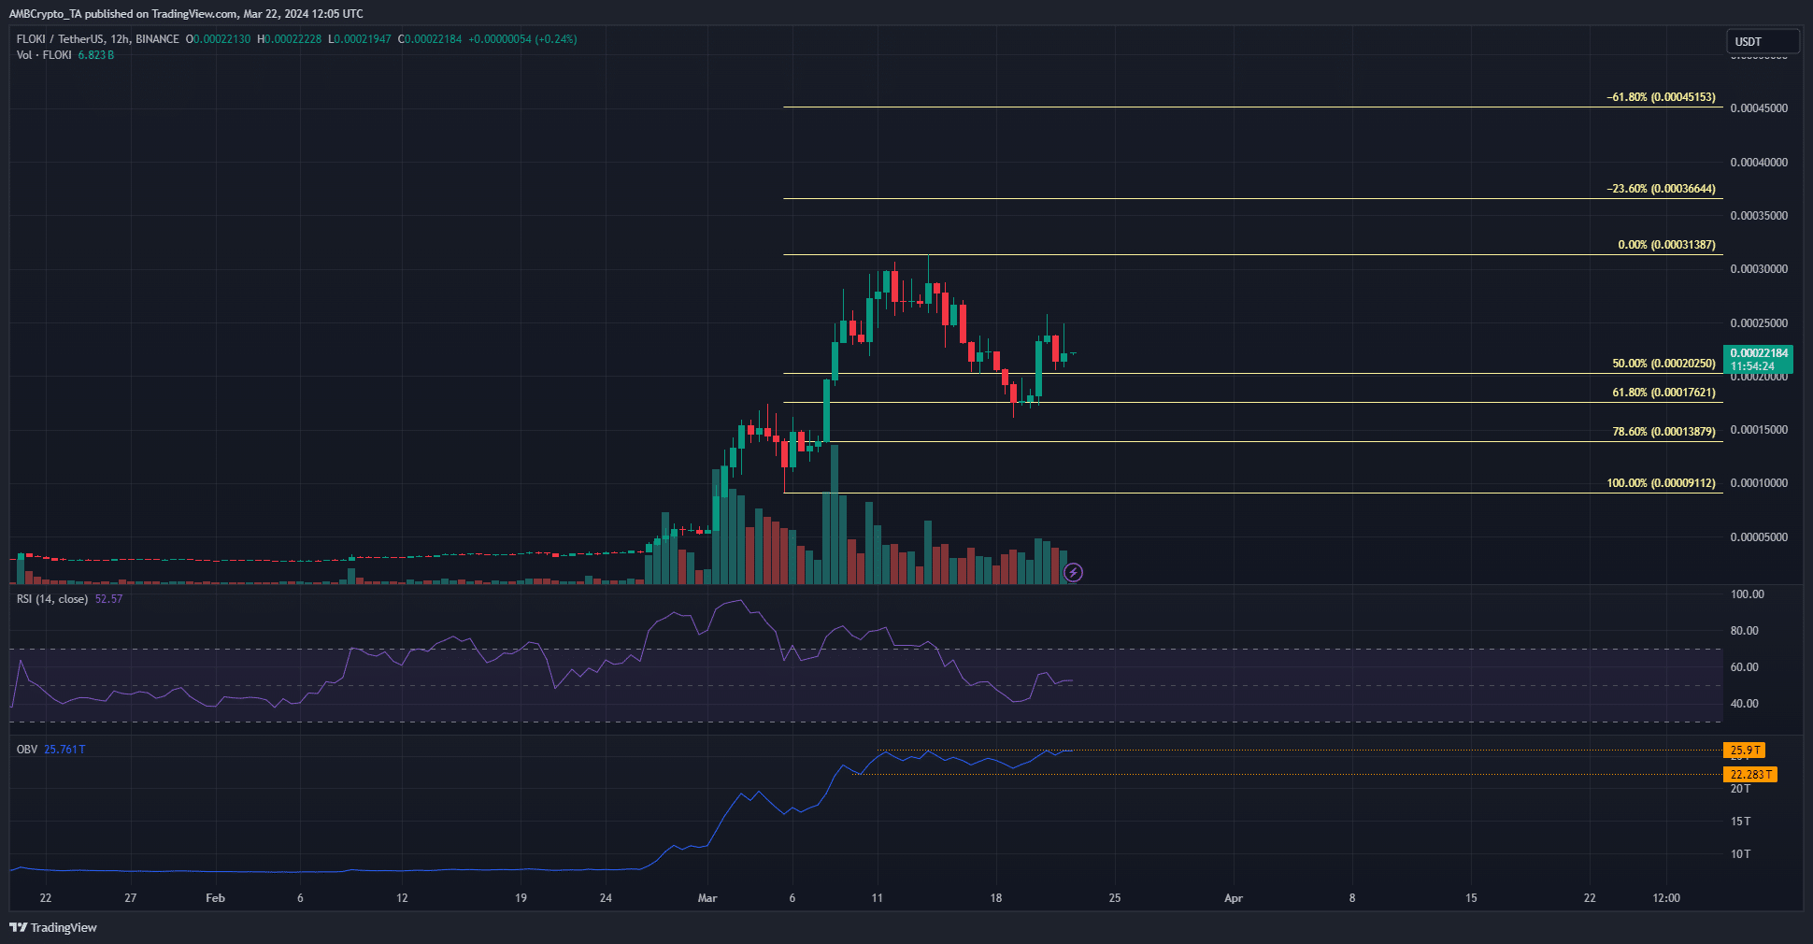Click the 0.00025000 price axis label
This screenshot has height=944, width=1813.
1759,323
